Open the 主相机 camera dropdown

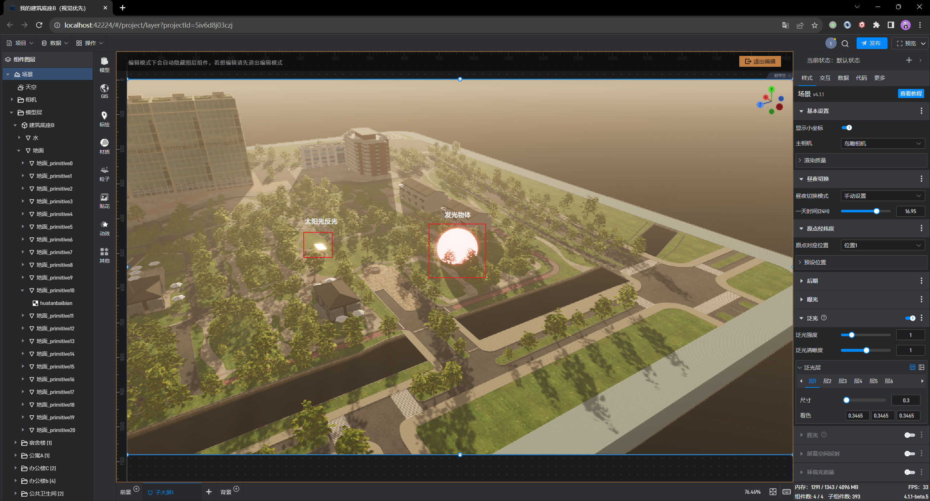click(882, 144)
